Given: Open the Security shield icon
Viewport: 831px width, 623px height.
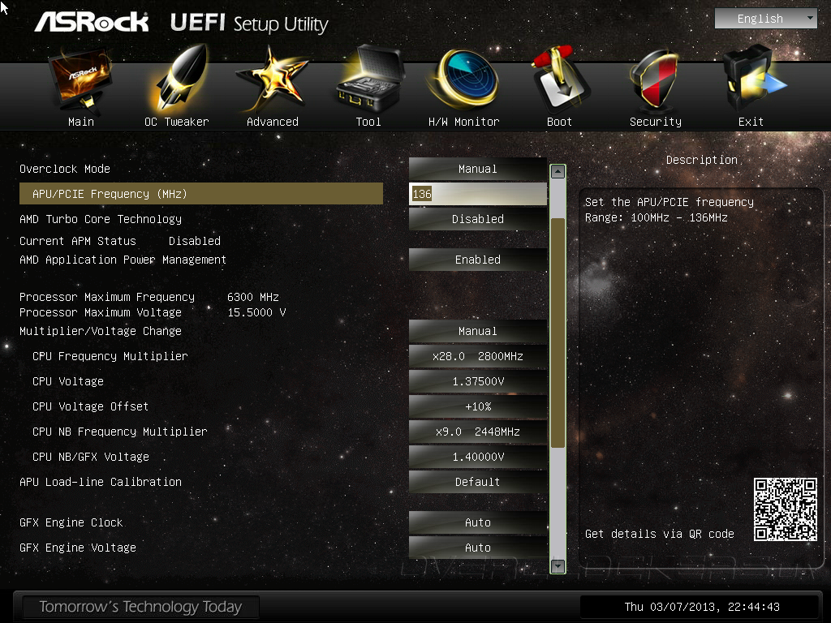Looking at the screenshot, I should point(655,79).
